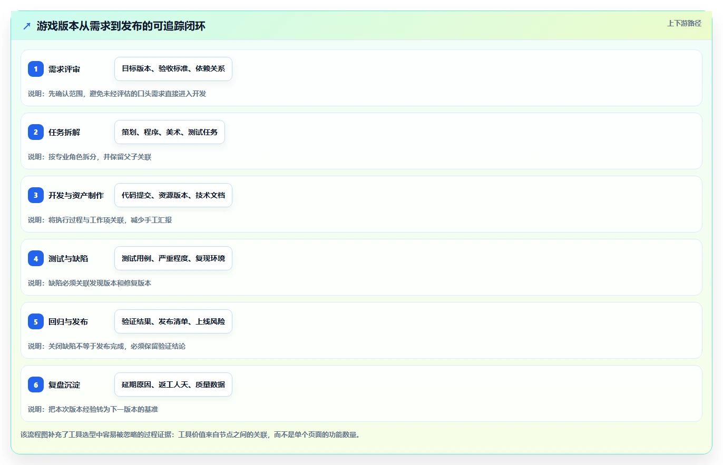Click the 任务拆解 step name

point(64,132)
